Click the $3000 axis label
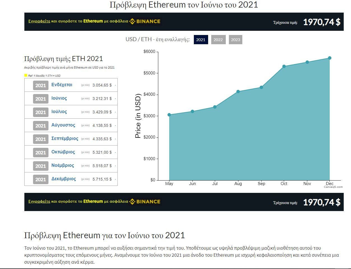This screenshot has height=269, width=351. point(149,116)
